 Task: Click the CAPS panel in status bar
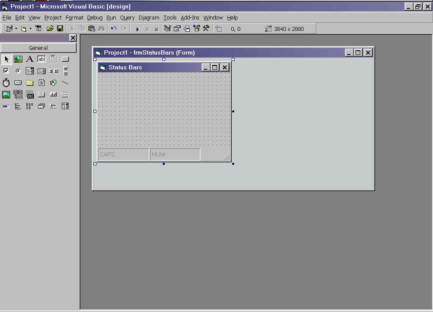tap(123, 155)
